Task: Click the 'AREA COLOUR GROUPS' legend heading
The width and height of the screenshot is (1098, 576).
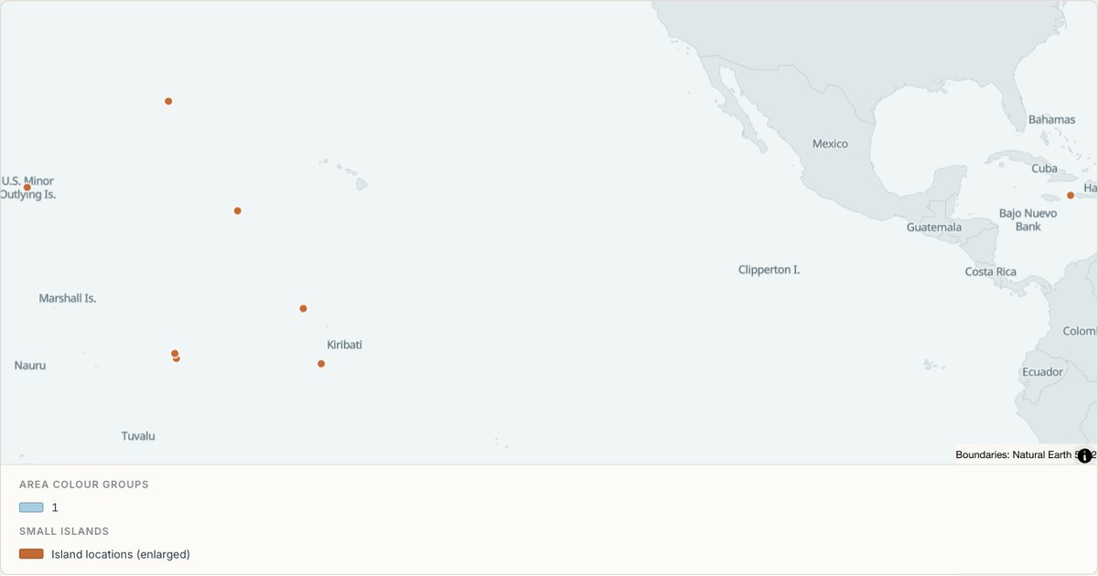Action: click(x=84, y=485)
